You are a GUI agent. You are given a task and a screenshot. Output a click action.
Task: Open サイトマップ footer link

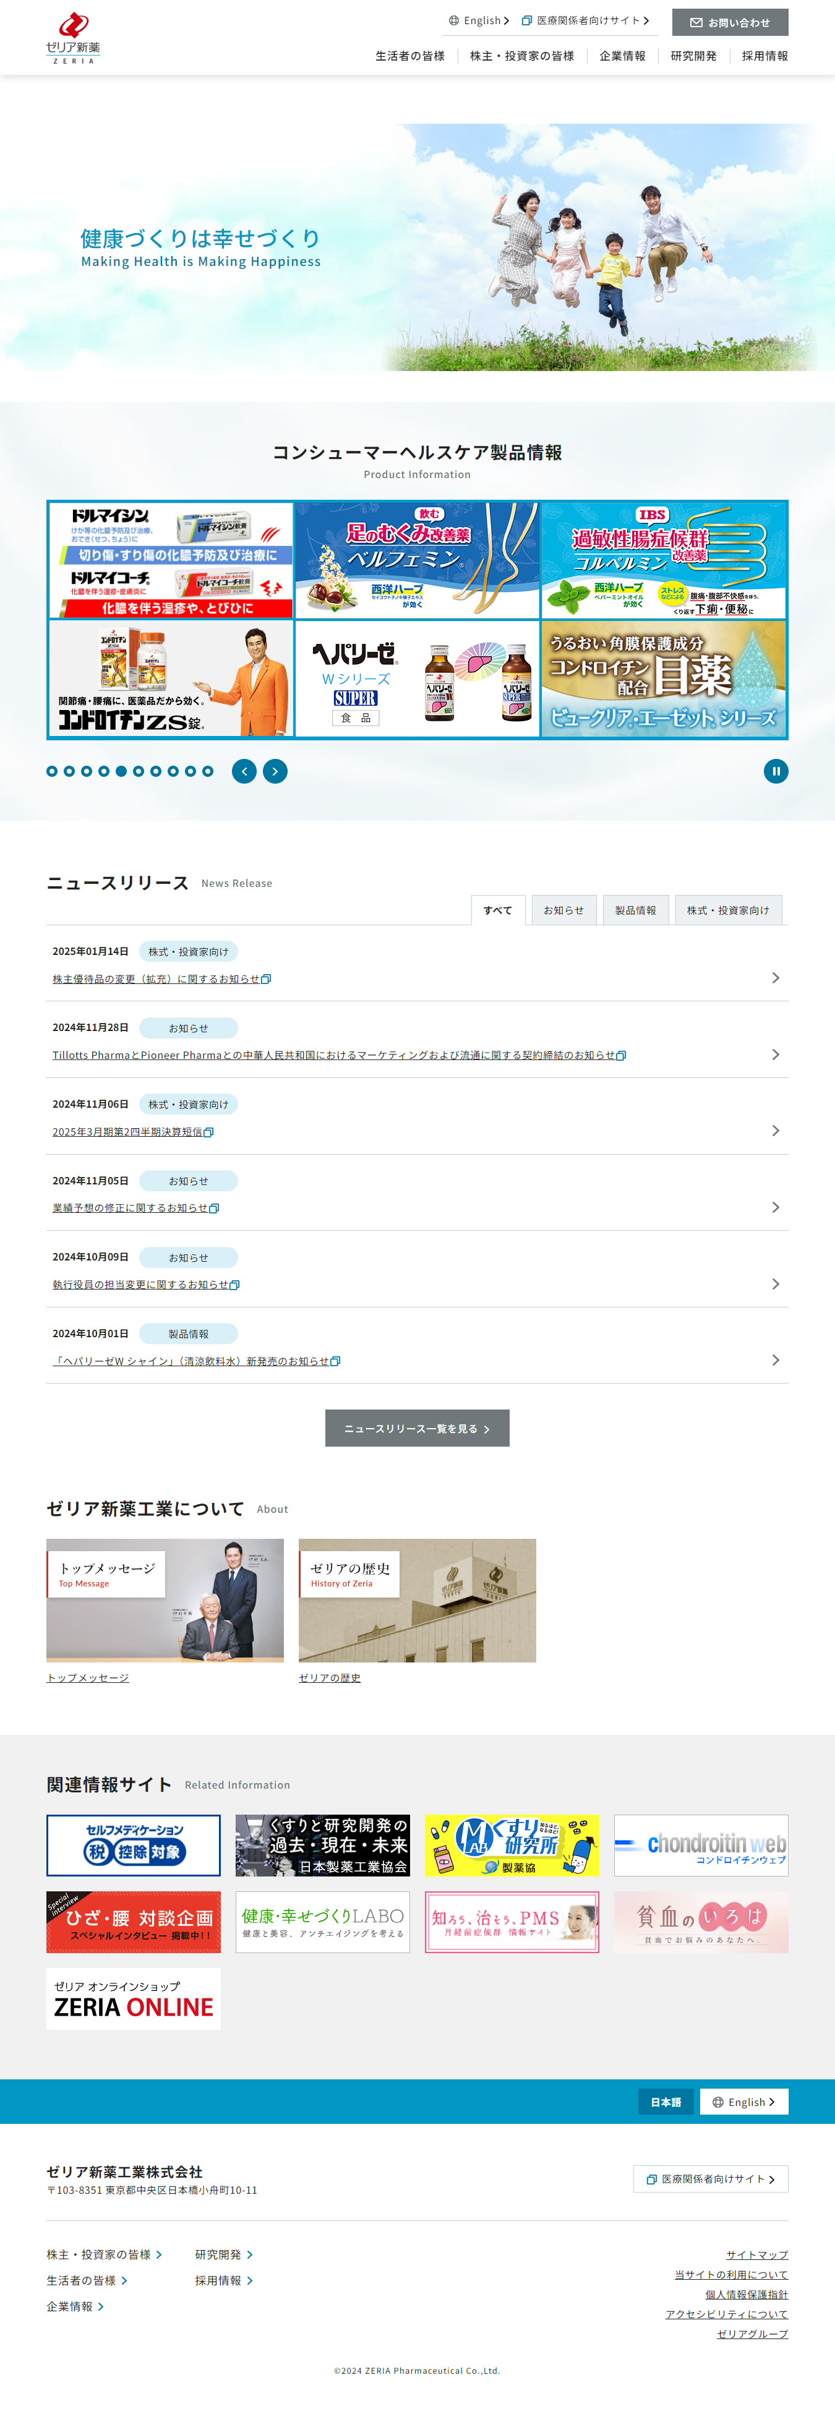[756, 2255]
